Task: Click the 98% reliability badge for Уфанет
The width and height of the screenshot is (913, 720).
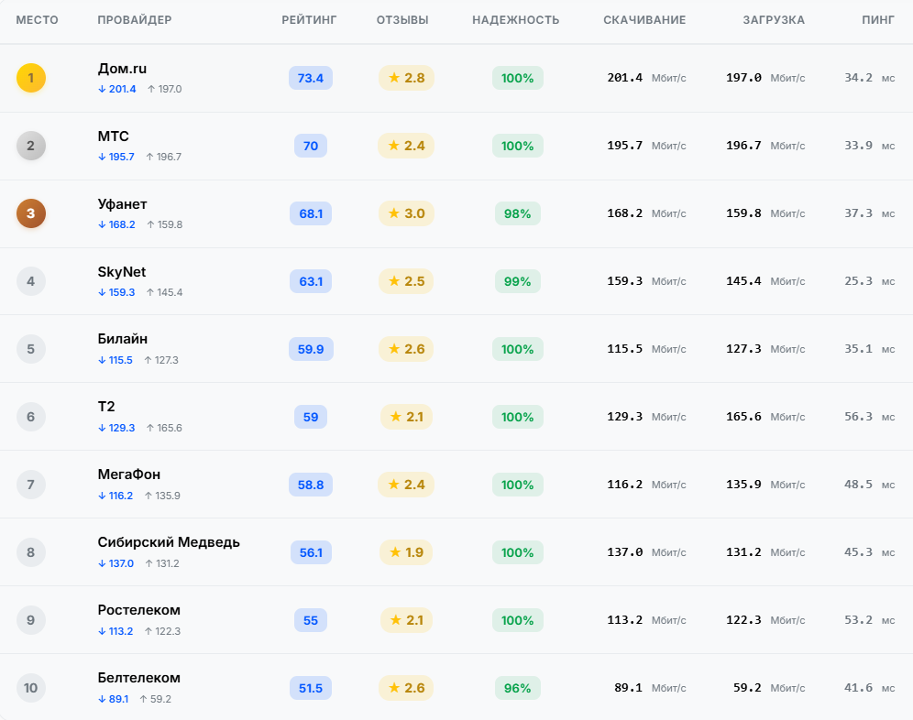Action: coord(518,213)
